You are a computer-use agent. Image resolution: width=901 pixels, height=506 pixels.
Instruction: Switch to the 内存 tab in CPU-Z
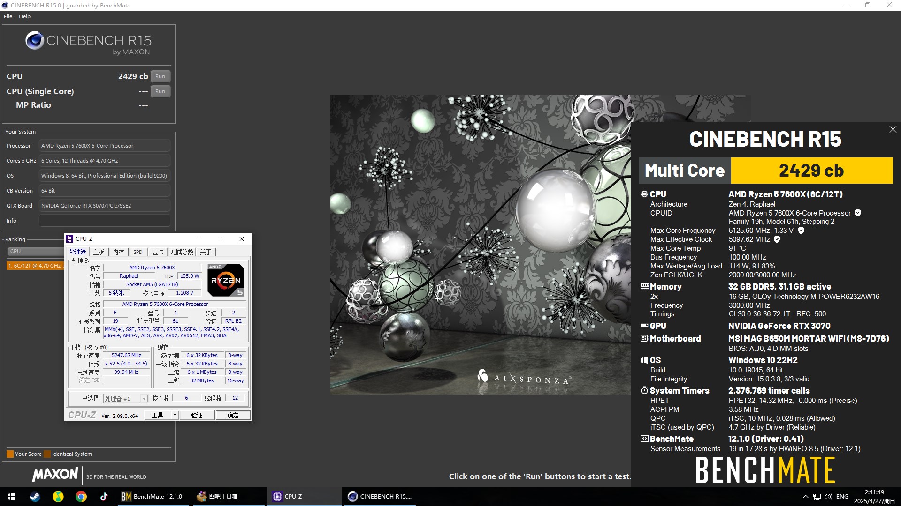(118, 252)
